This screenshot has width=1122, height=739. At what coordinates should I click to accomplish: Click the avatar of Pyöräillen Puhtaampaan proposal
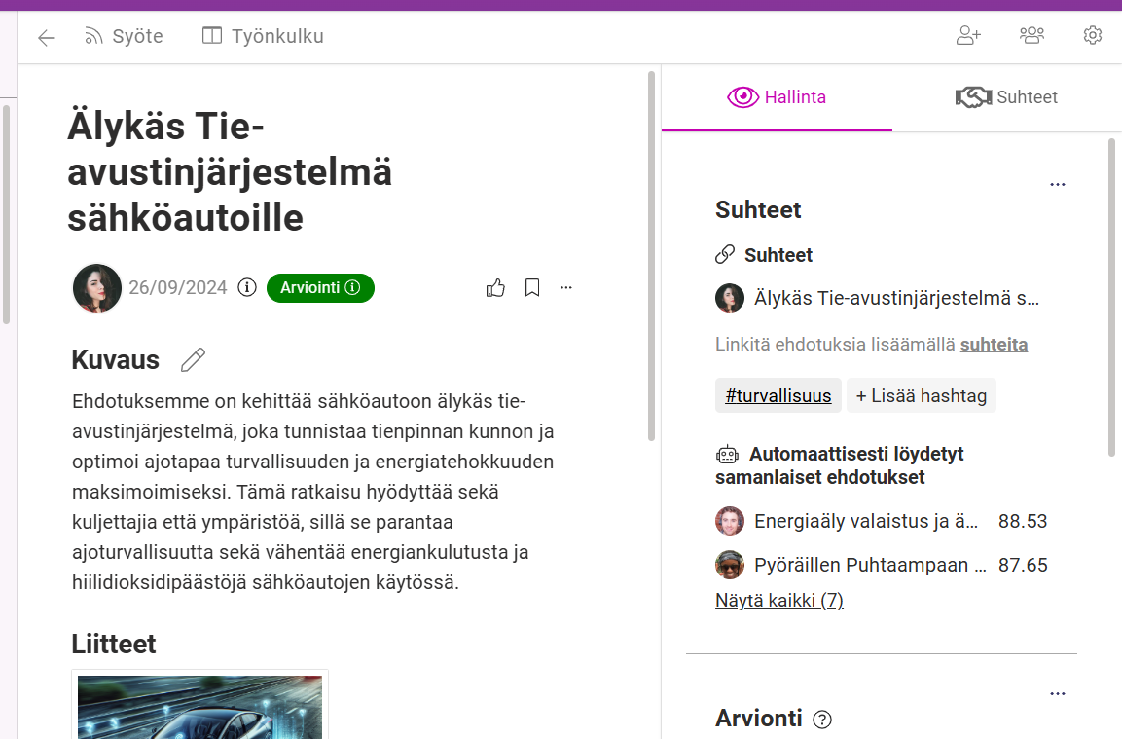730,565
